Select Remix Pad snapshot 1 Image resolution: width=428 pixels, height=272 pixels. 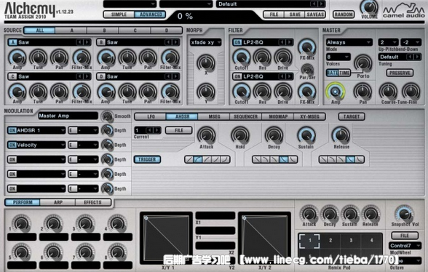(x=309, y=240)
